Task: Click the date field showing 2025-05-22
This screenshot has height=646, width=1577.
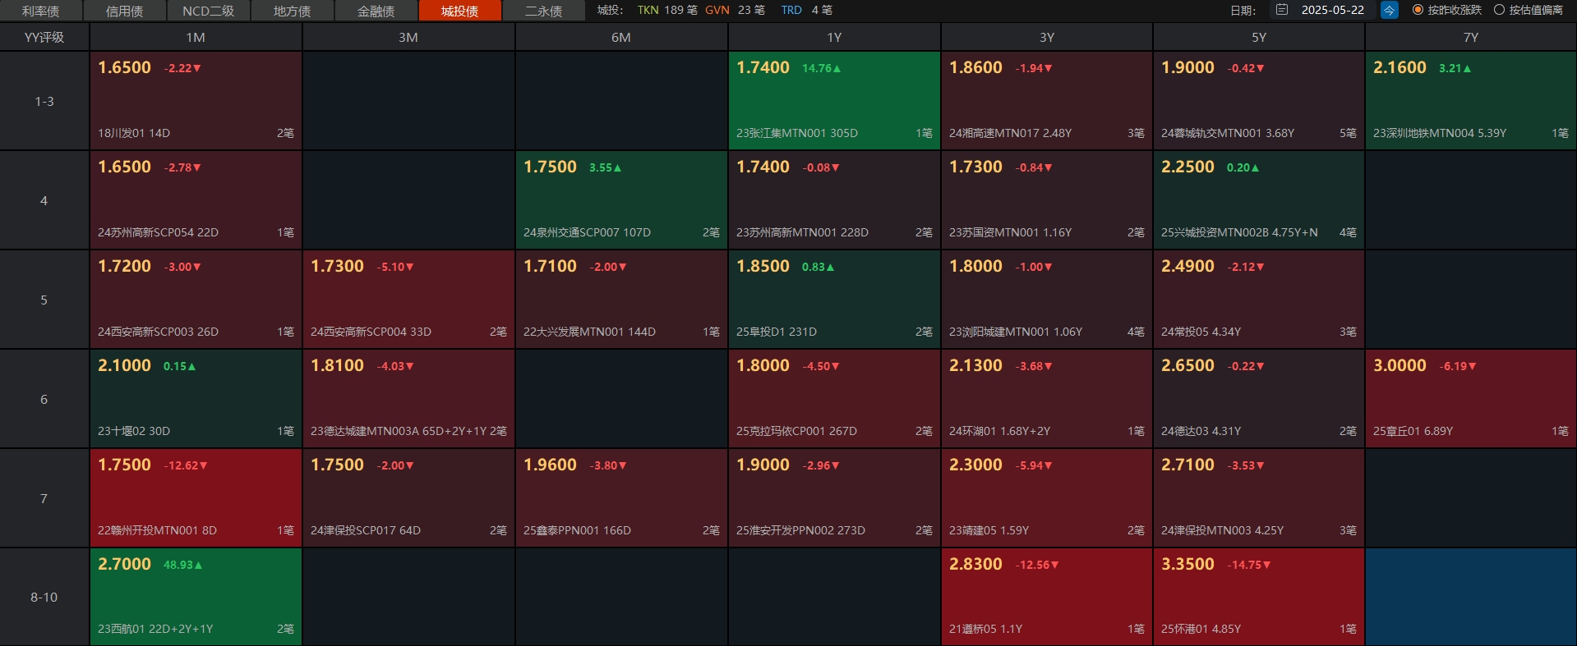Action: point(1332,10)
